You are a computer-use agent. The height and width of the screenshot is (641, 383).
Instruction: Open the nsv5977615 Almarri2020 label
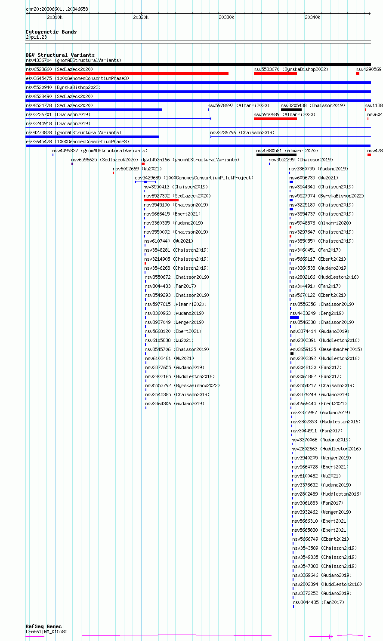pos(176,304)
